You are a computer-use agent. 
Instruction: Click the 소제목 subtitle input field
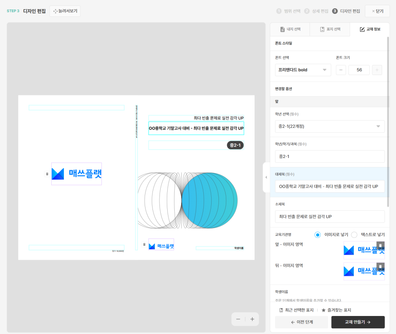pos(330,217)
